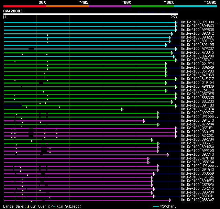Pick the UniRef100_Q0JPT4 label
The image size is (220, 209).
[197, 64]
